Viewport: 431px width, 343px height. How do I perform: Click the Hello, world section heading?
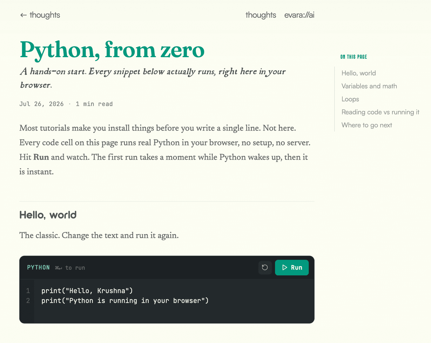48,215
